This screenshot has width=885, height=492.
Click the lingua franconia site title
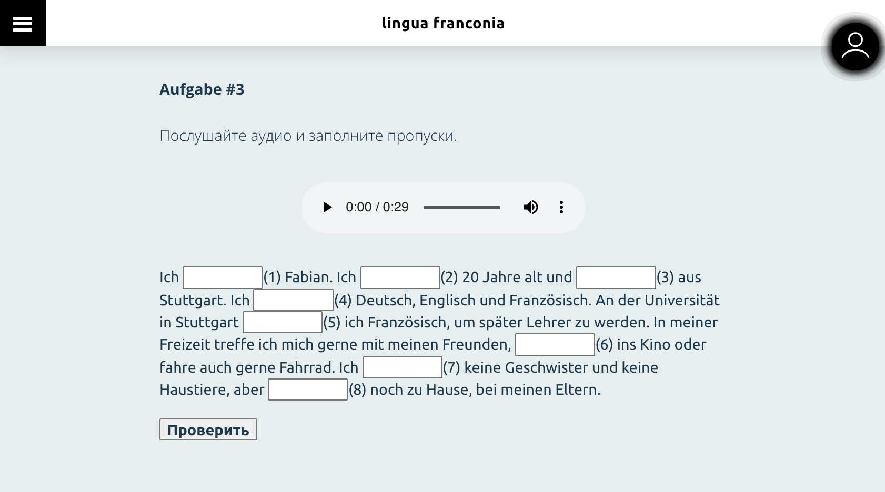[443, 23]
